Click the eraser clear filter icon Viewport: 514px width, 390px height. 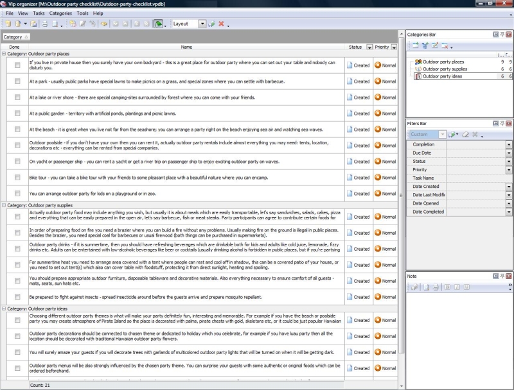tap(465, 135)
